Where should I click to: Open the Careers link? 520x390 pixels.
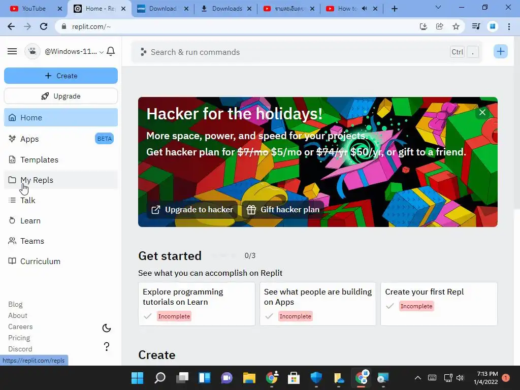(x=20, y=327)
